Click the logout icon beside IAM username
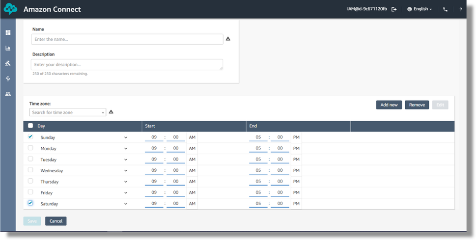476x240 pixels. 394,9
